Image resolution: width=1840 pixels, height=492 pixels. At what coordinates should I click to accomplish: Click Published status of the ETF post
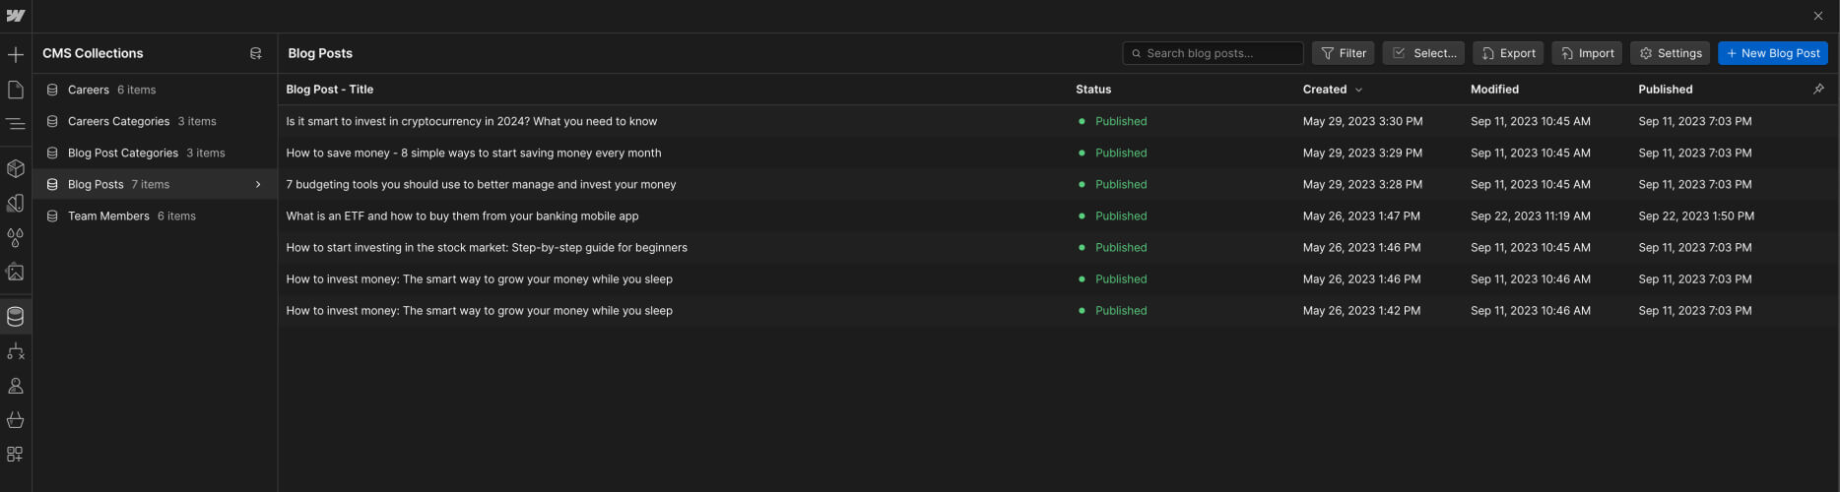point(1121,215)
